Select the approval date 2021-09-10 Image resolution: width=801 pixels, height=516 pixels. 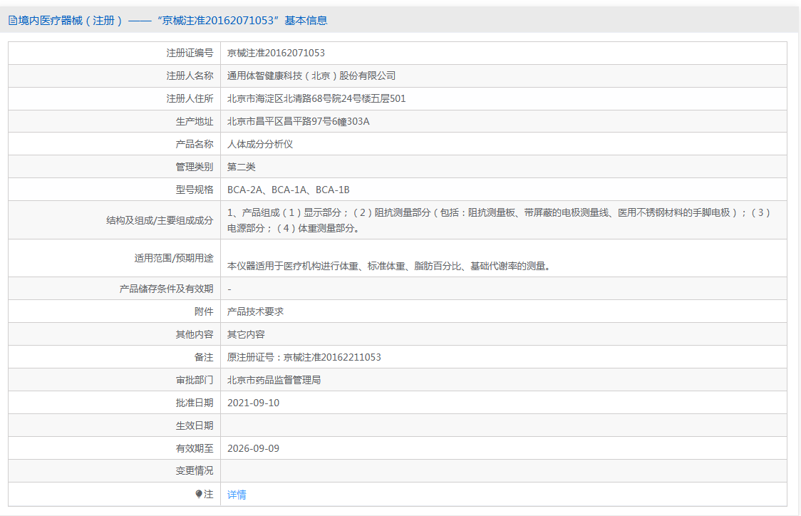tap(254, 403)
